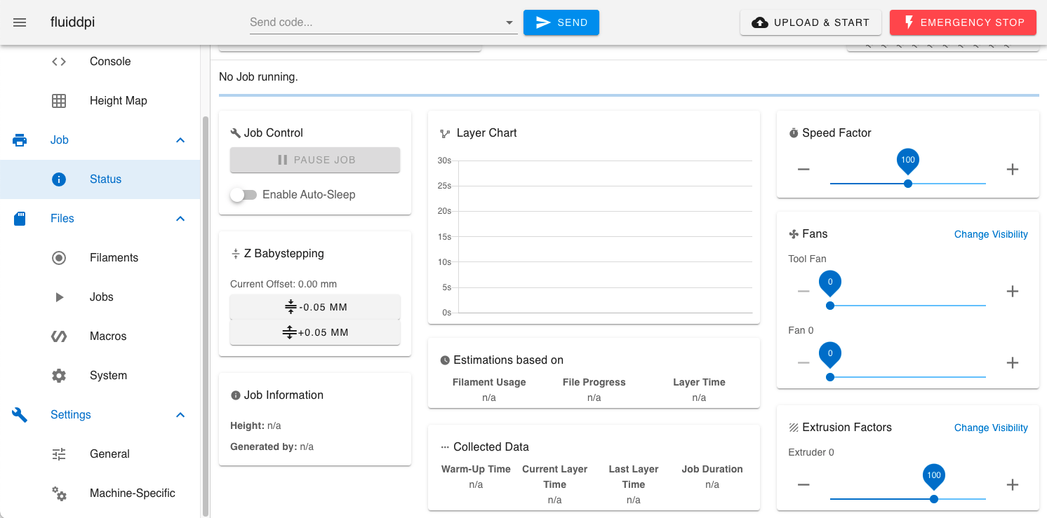Increase Extruder 0 factor with plus

tap(1012, 484)
